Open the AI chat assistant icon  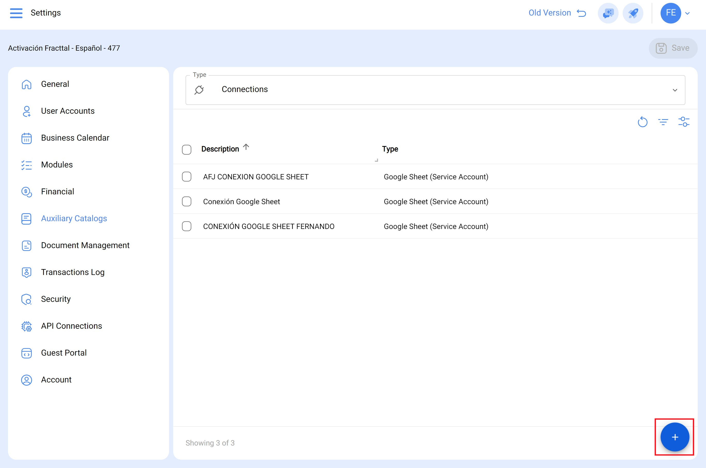click(x=608, y=13)
